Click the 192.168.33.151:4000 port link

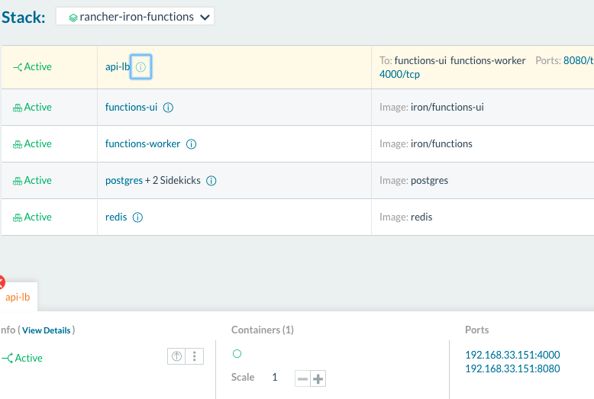[512, 355]
